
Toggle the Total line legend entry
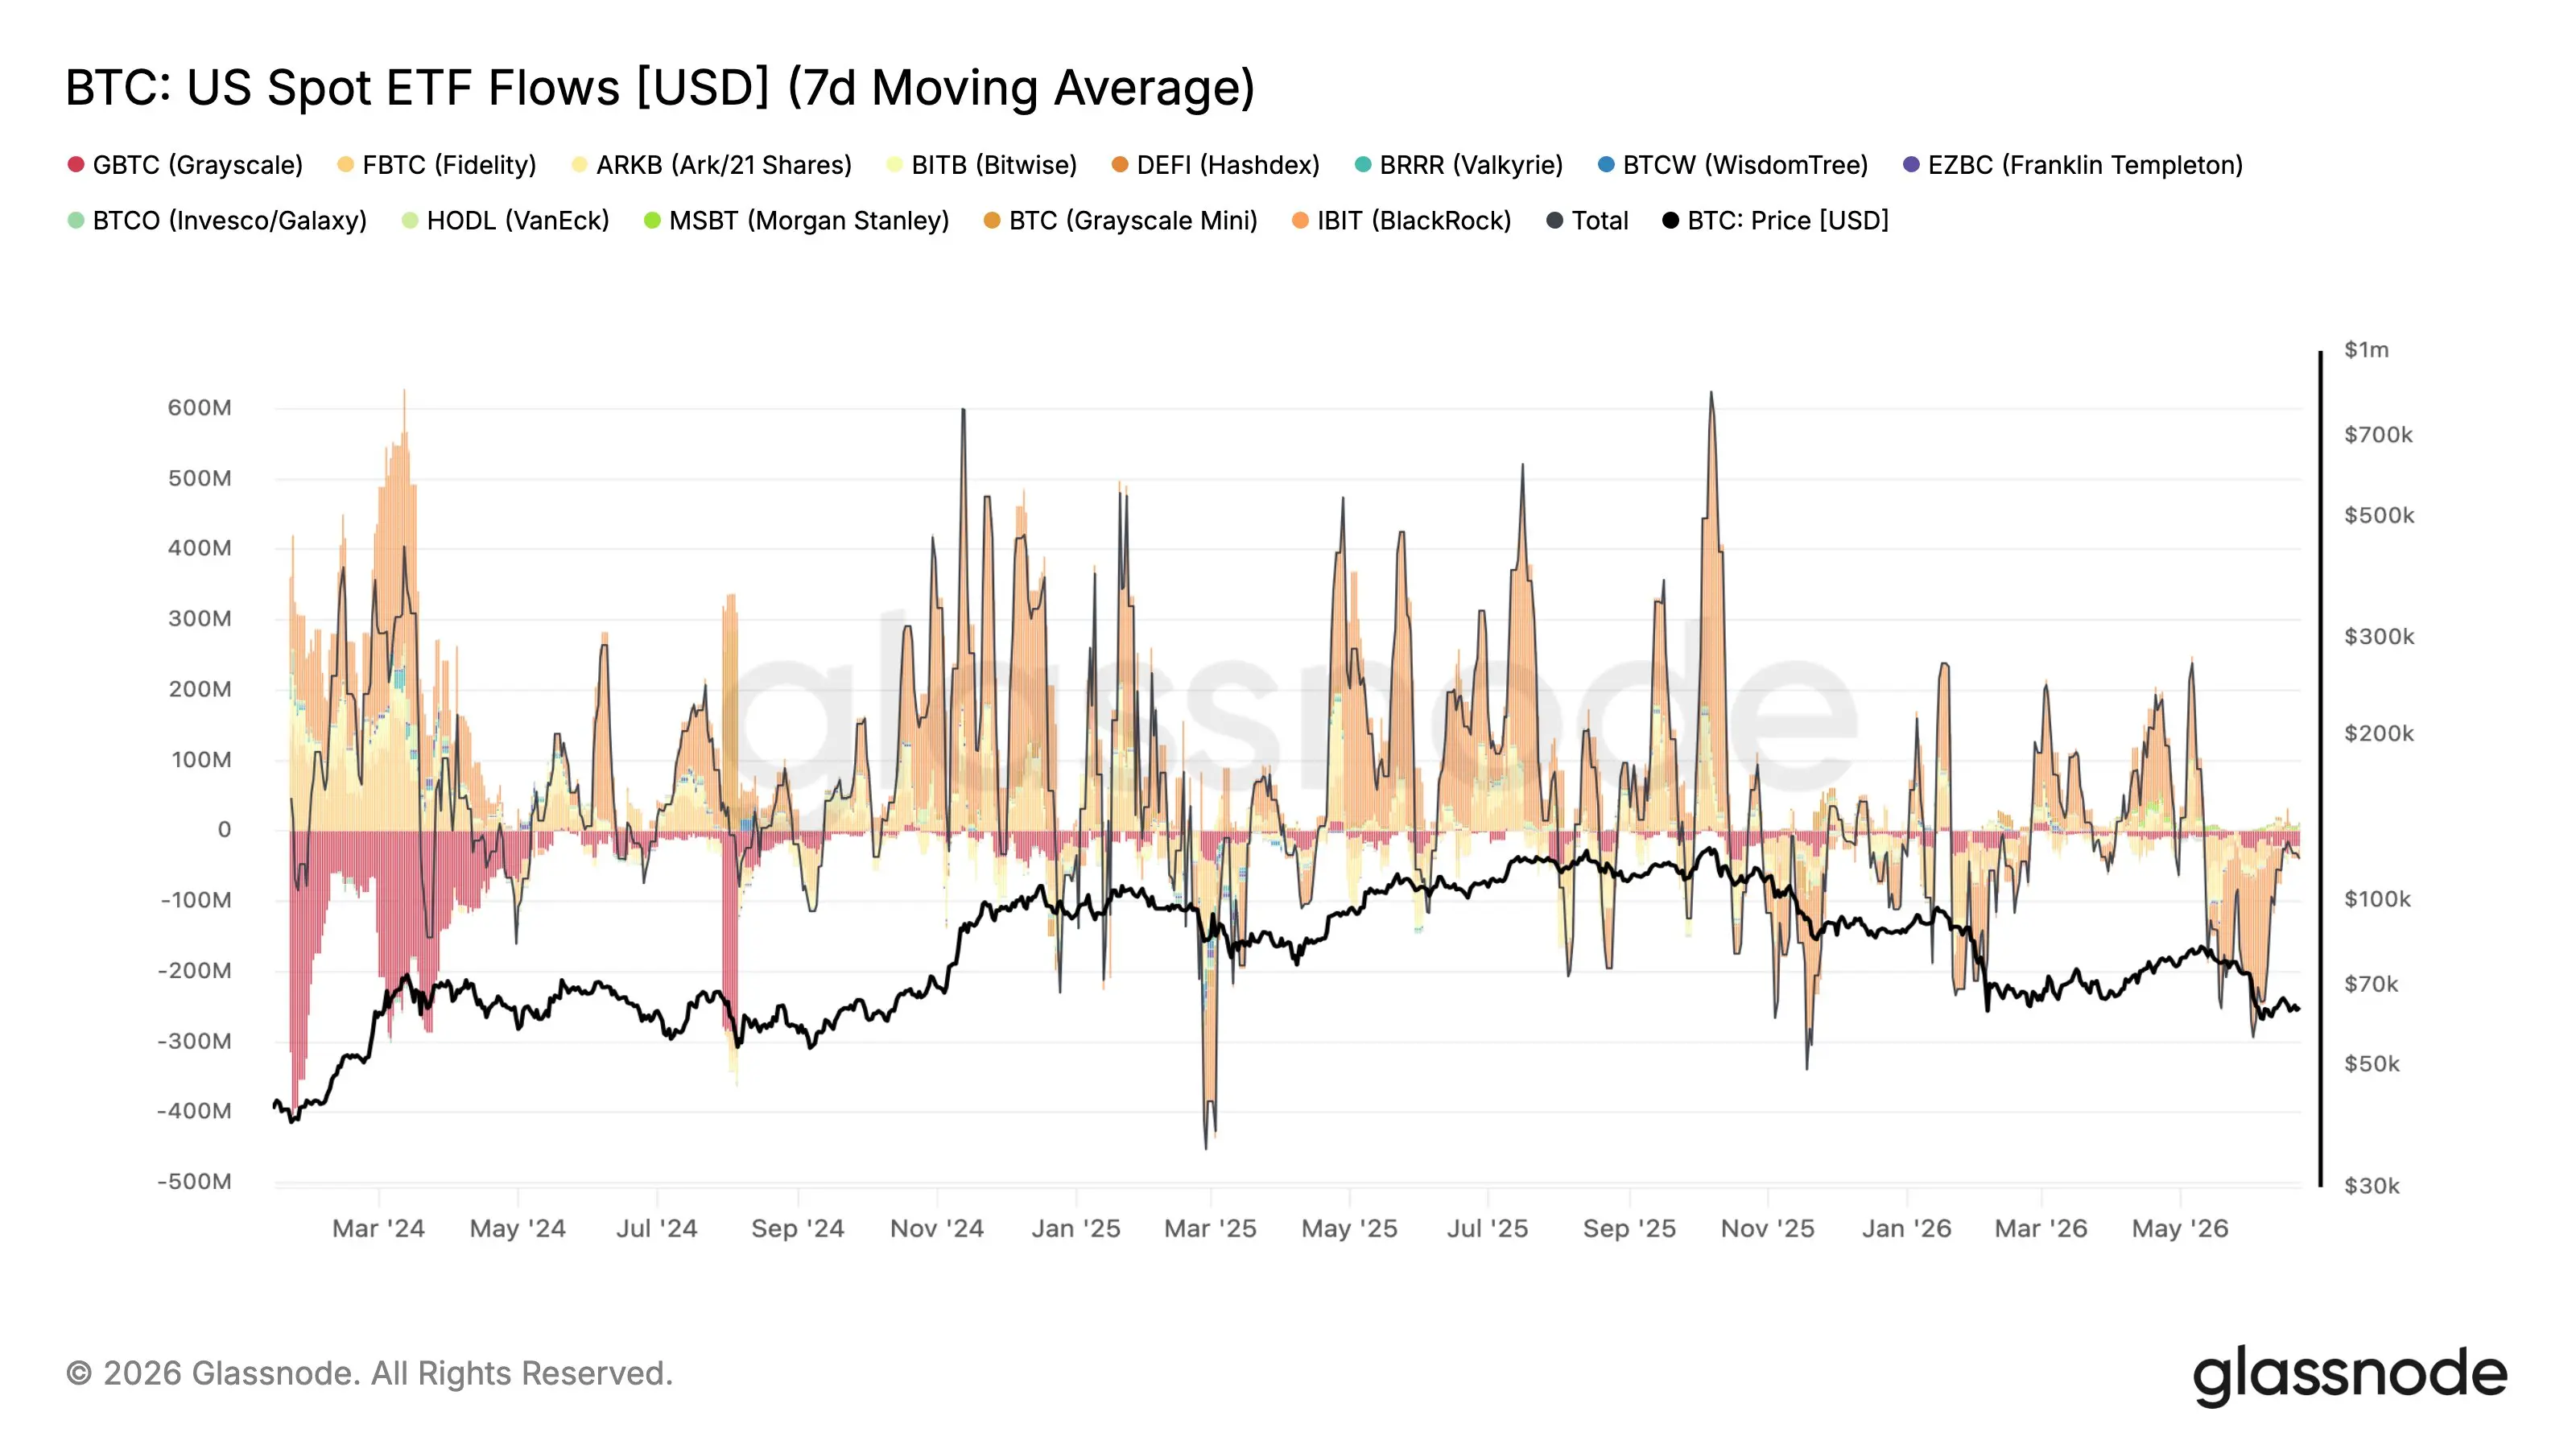[1587, 220]
